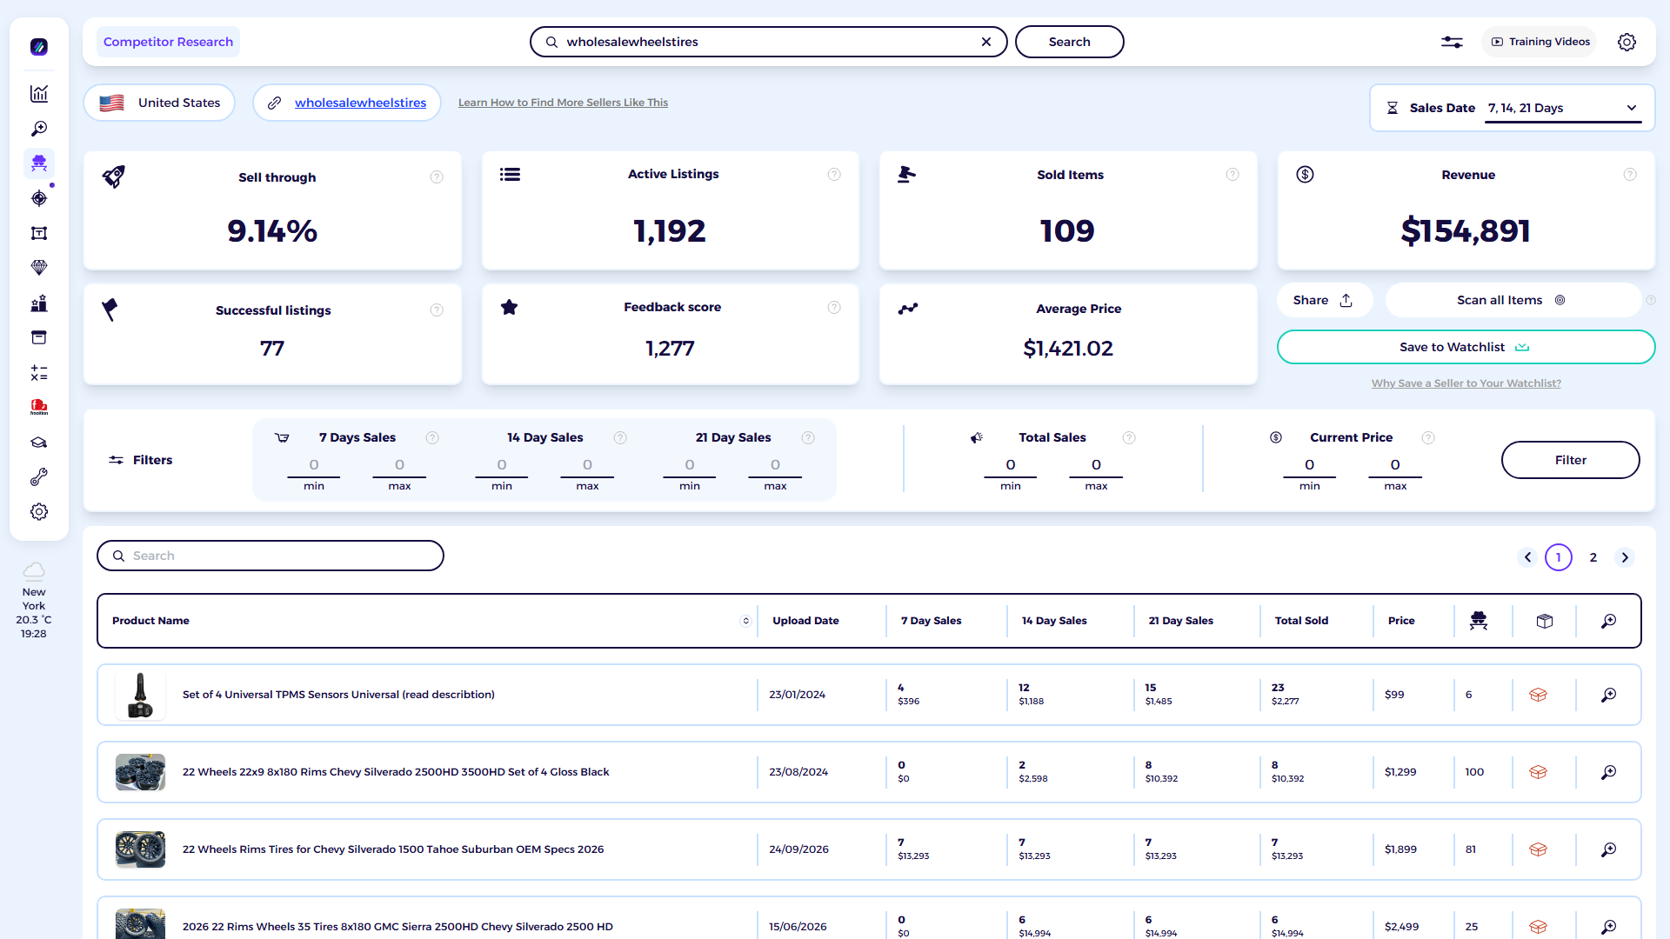Open the competitor research spy sidebar icon

point(39,163)
